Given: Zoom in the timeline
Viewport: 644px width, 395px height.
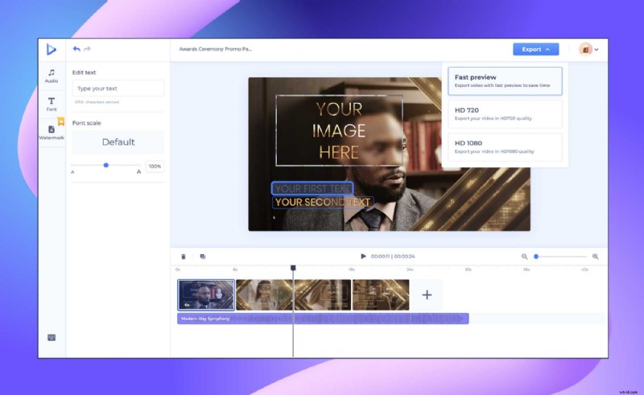Looking at the screenshot, I should pyautogui.click(x=595, y=257).
